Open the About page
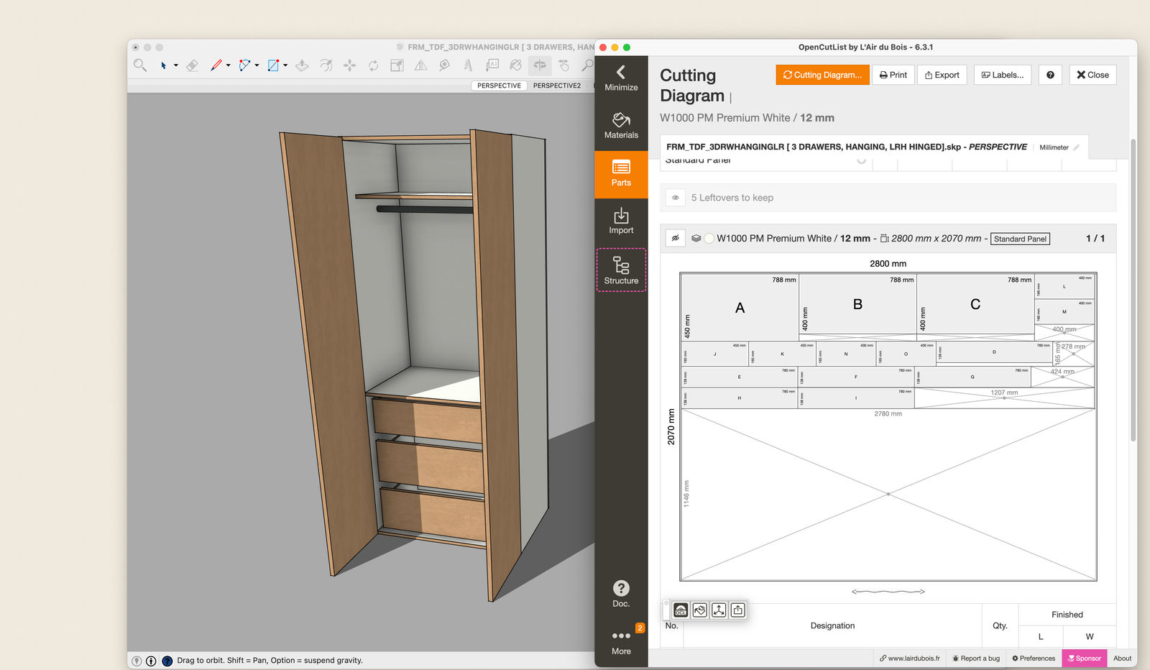 pos(1122,658)
